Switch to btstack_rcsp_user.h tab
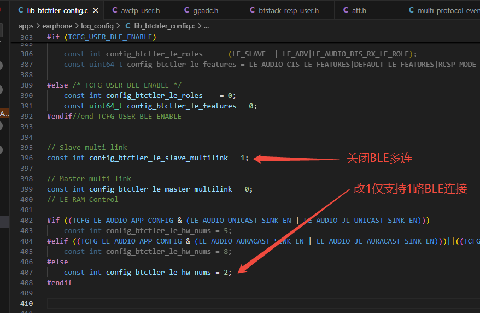 pyautogui.click(x=288, y=10)
